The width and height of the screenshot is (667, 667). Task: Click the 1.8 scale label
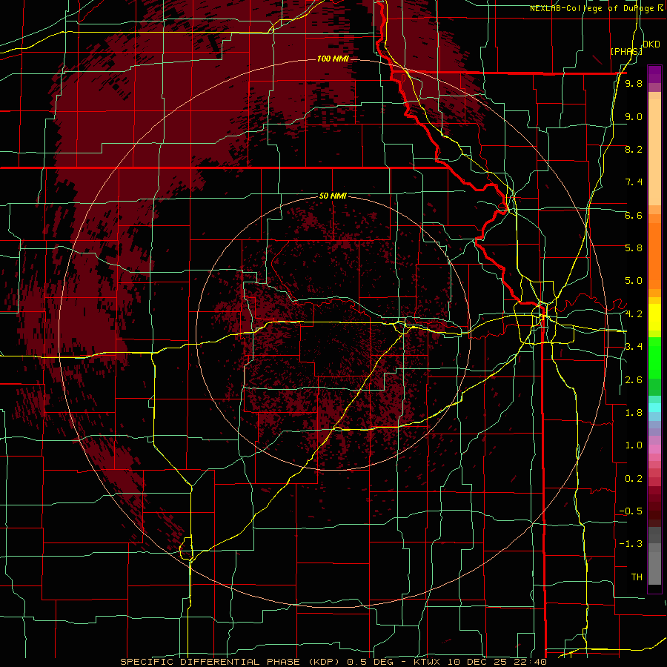(x=634, y=413)
